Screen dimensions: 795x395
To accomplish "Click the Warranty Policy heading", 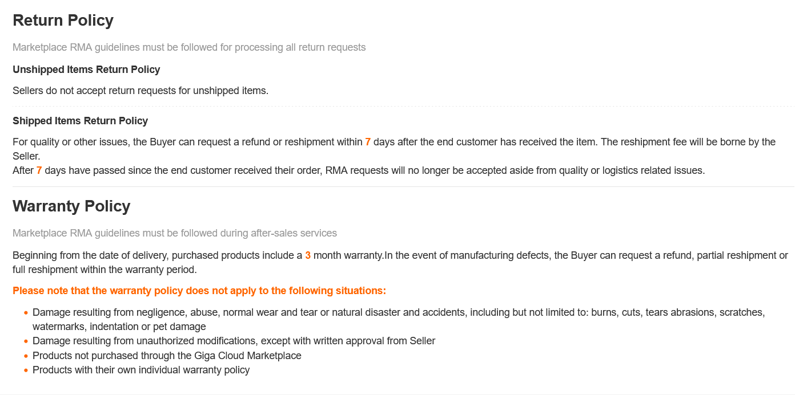I will 71,206.
